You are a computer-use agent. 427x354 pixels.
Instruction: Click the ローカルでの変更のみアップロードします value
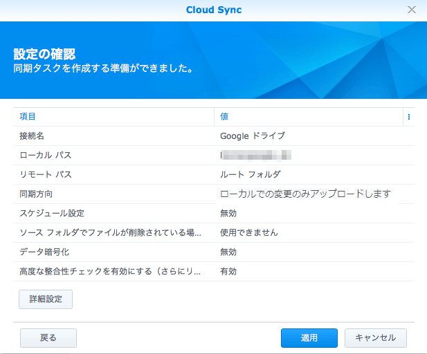306,194
